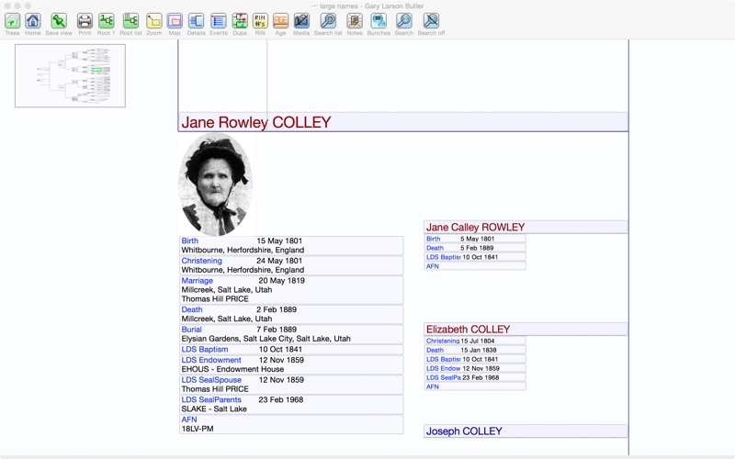
Task: Open the Map view icon
Action: (x=175, y=21)
